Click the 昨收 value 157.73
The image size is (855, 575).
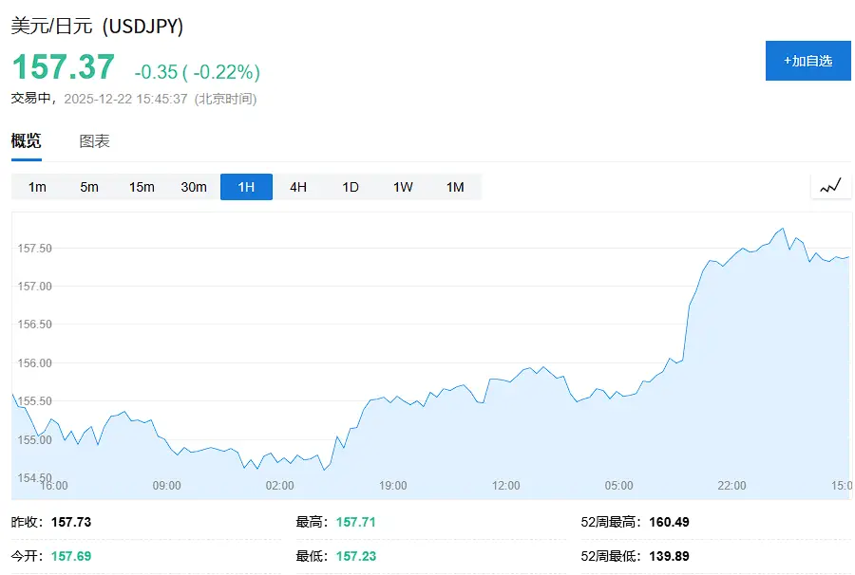tap(71, 522)
